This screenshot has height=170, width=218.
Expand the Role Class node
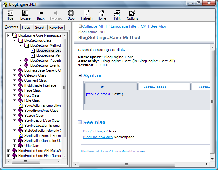(14, 100)
